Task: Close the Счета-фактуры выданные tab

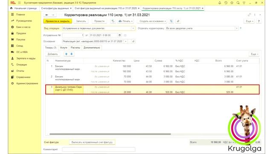Action: 71,9
